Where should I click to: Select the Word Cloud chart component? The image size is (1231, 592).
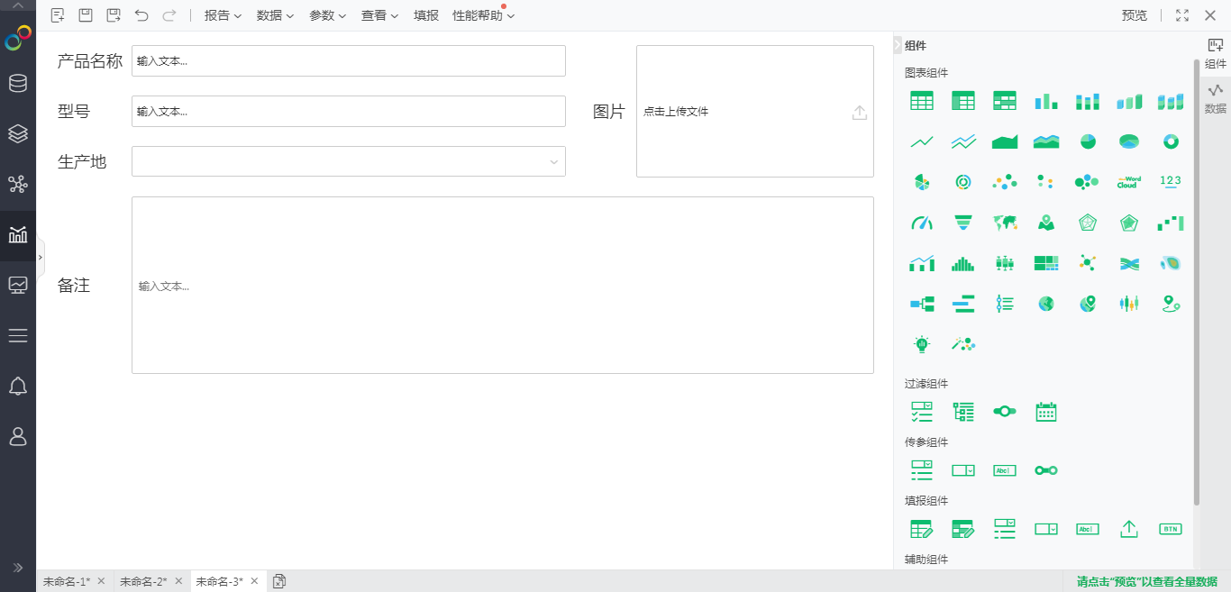click(1128, 182)
